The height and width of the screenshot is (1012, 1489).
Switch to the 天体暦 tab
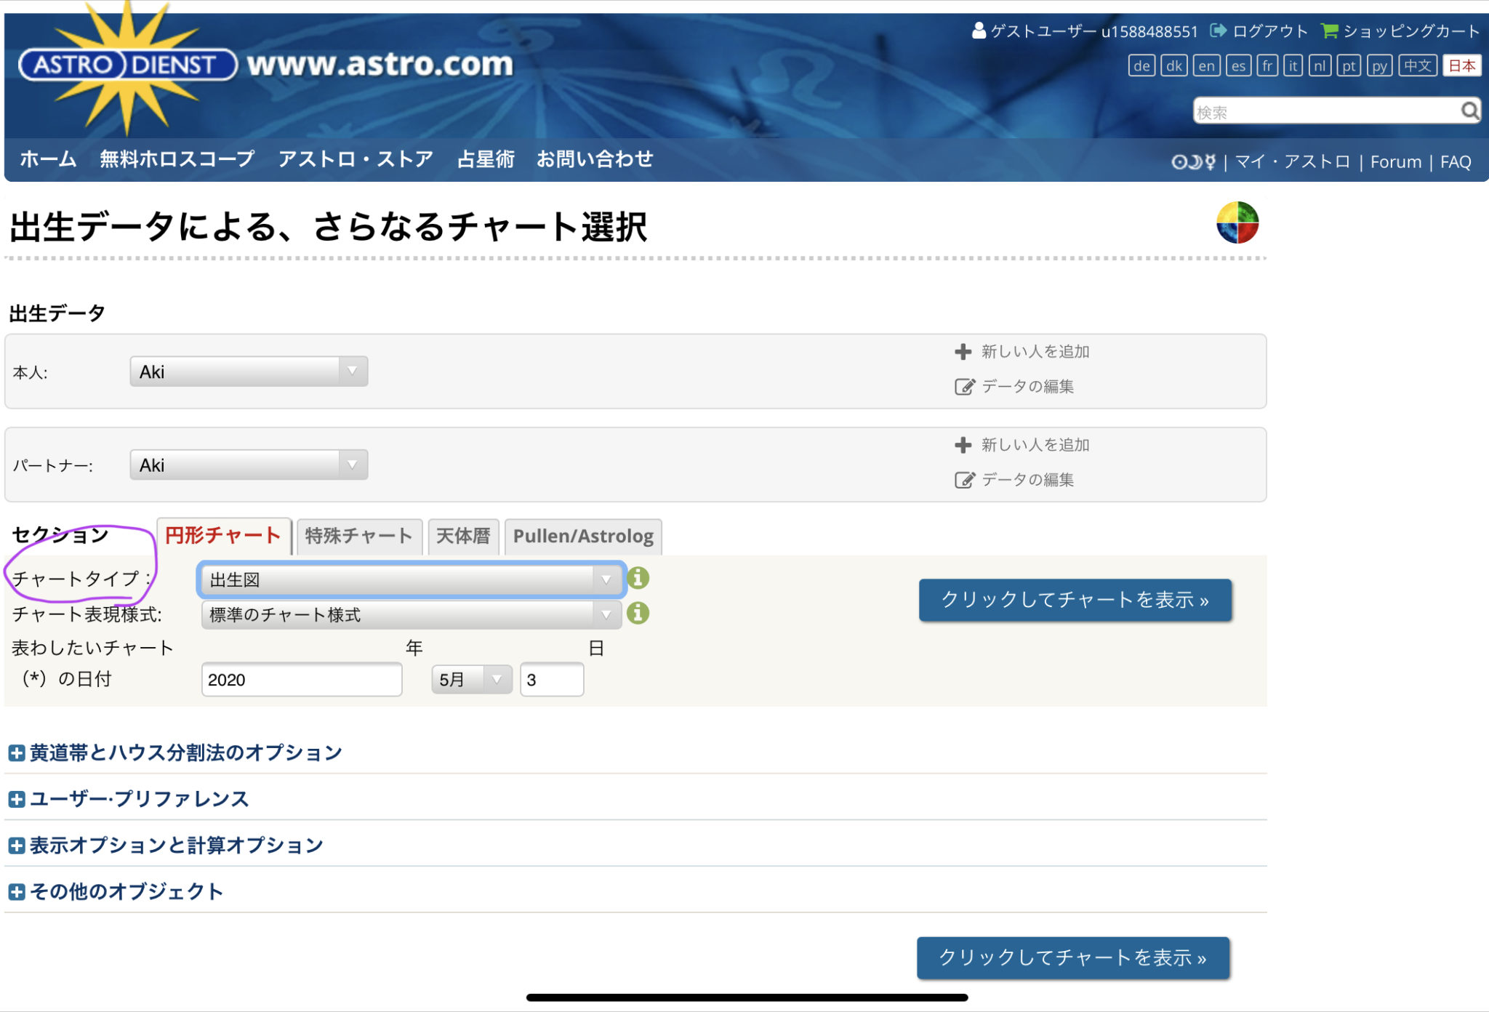[x=463, y=536]
